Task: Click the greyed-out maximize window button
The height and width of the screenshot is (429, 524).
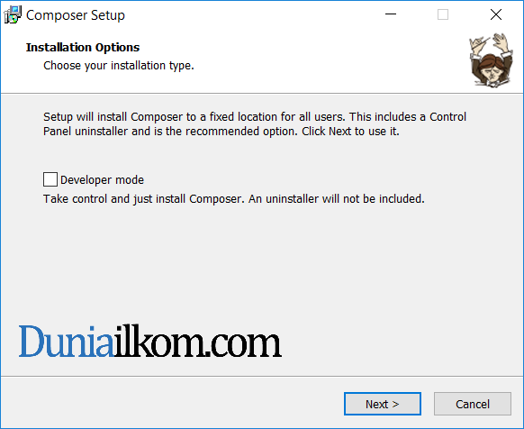Action: 443,14
